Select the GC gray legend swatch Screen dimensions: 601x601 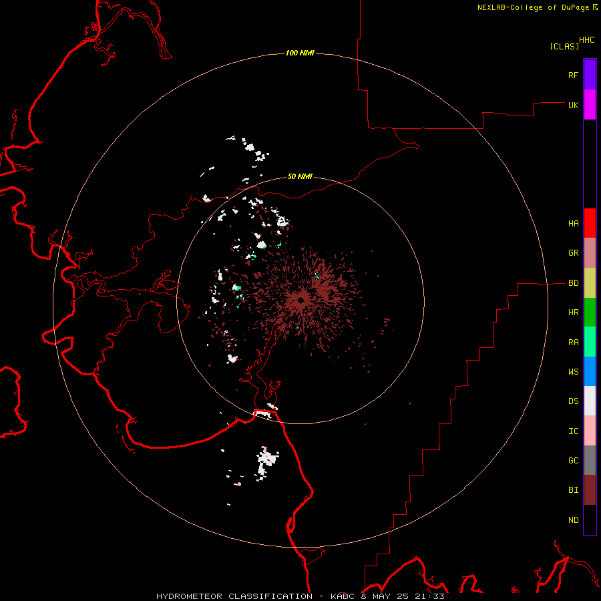click(590, 460)
